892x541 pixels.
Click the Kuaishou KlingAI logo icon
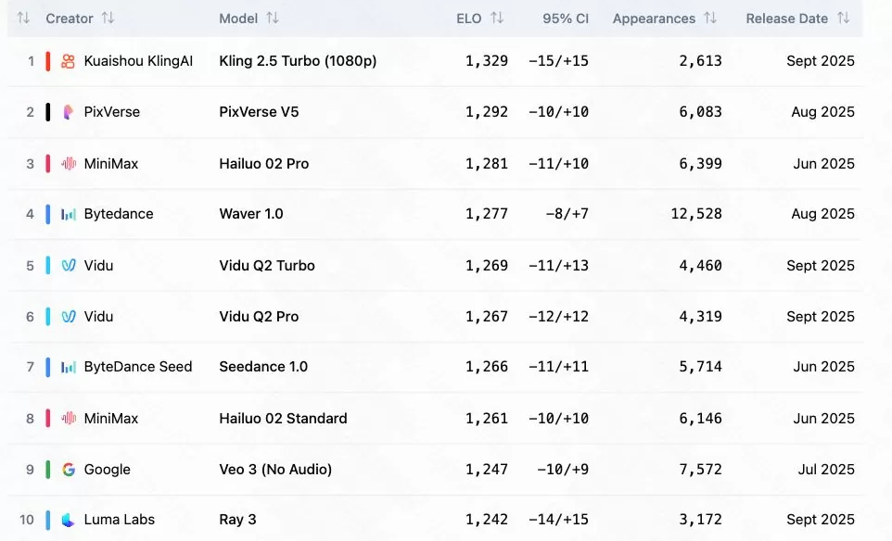[68, 61]
